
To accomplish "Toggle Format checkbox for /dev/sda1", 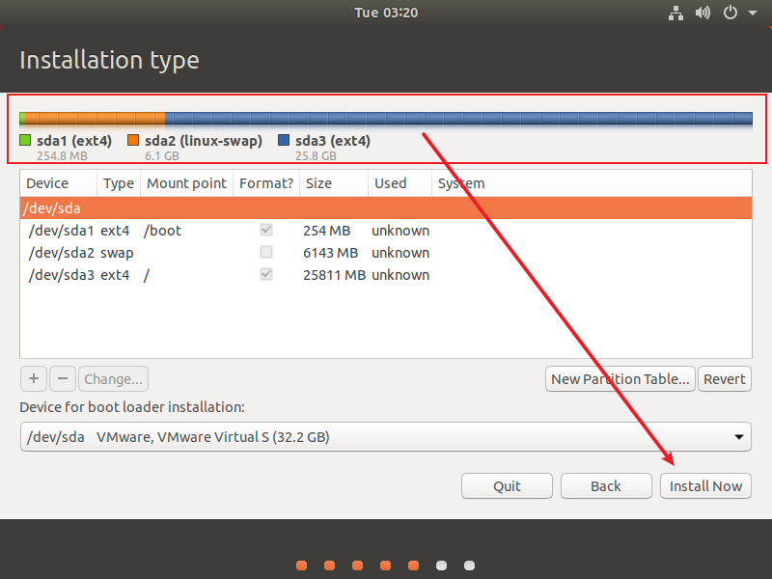I will click(x=266, y=230).
